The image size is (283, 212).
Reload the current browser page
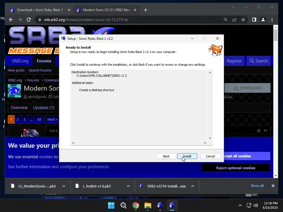point(29,20)
